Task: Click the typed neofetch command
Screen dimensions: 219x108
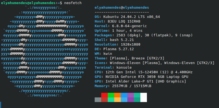Action: (x=73, y=3)
